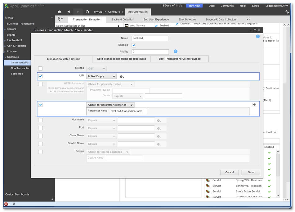Switch to Split Transactions Using Payload tab

click(179, 59)
